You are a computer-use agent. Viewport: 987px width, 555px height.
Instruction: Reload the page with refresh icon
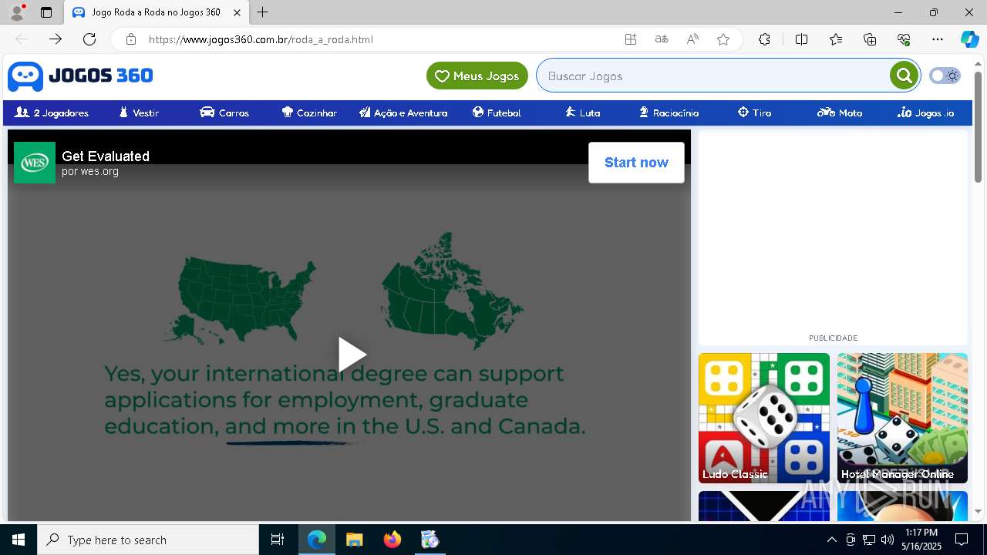coord(89,39)
